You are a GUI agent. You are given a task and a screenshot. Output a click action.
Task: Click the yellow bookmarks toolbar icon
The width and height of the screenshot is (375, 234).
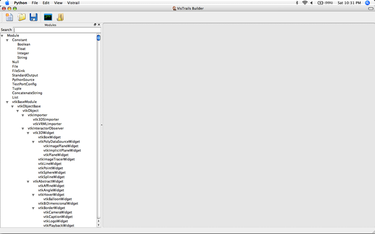[60, 17]
